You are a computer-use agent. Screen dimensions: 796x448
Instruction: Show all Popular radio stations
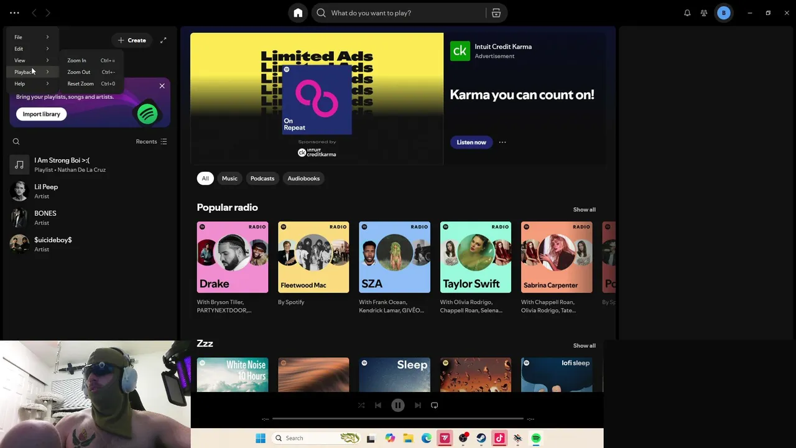pyautogui.click(x=584, y=210)
